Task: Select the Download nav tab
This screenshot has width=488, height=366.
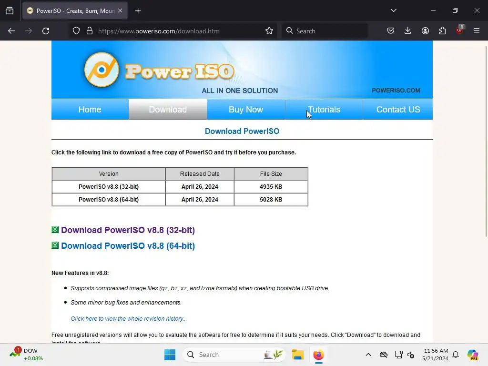Action: point(168,109)
